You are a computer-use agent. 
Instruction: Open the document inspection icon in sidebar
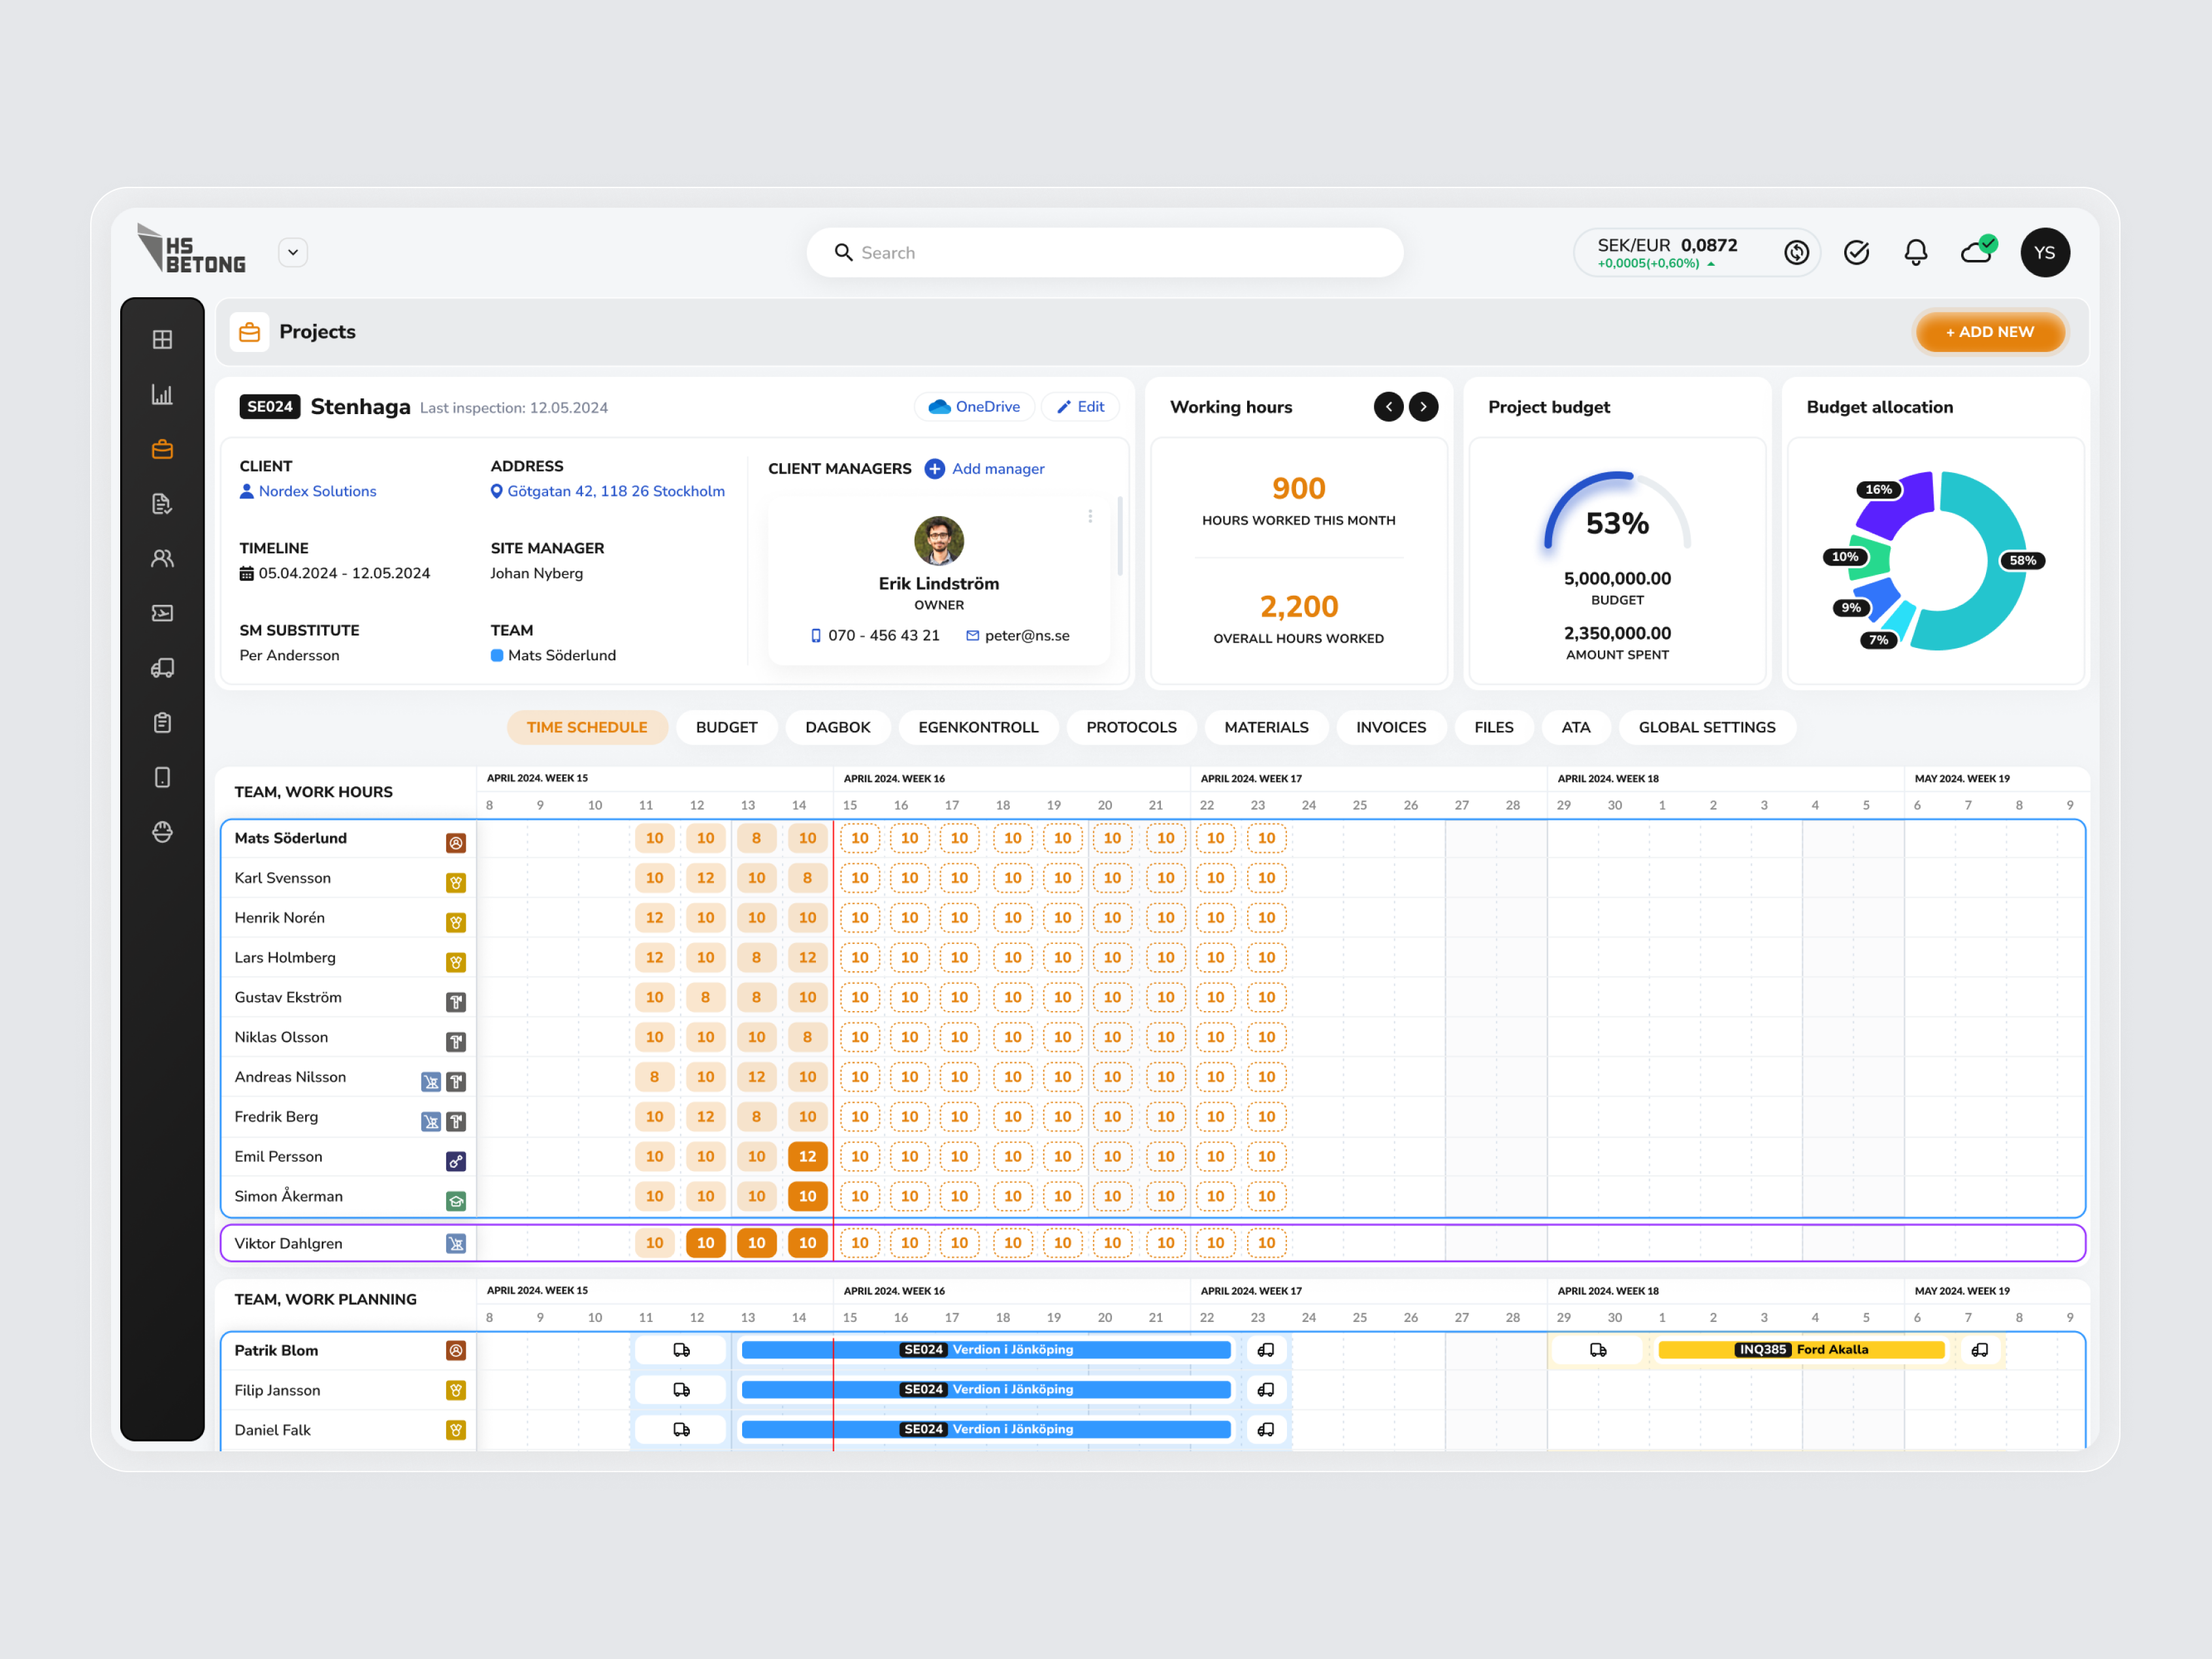163,504
